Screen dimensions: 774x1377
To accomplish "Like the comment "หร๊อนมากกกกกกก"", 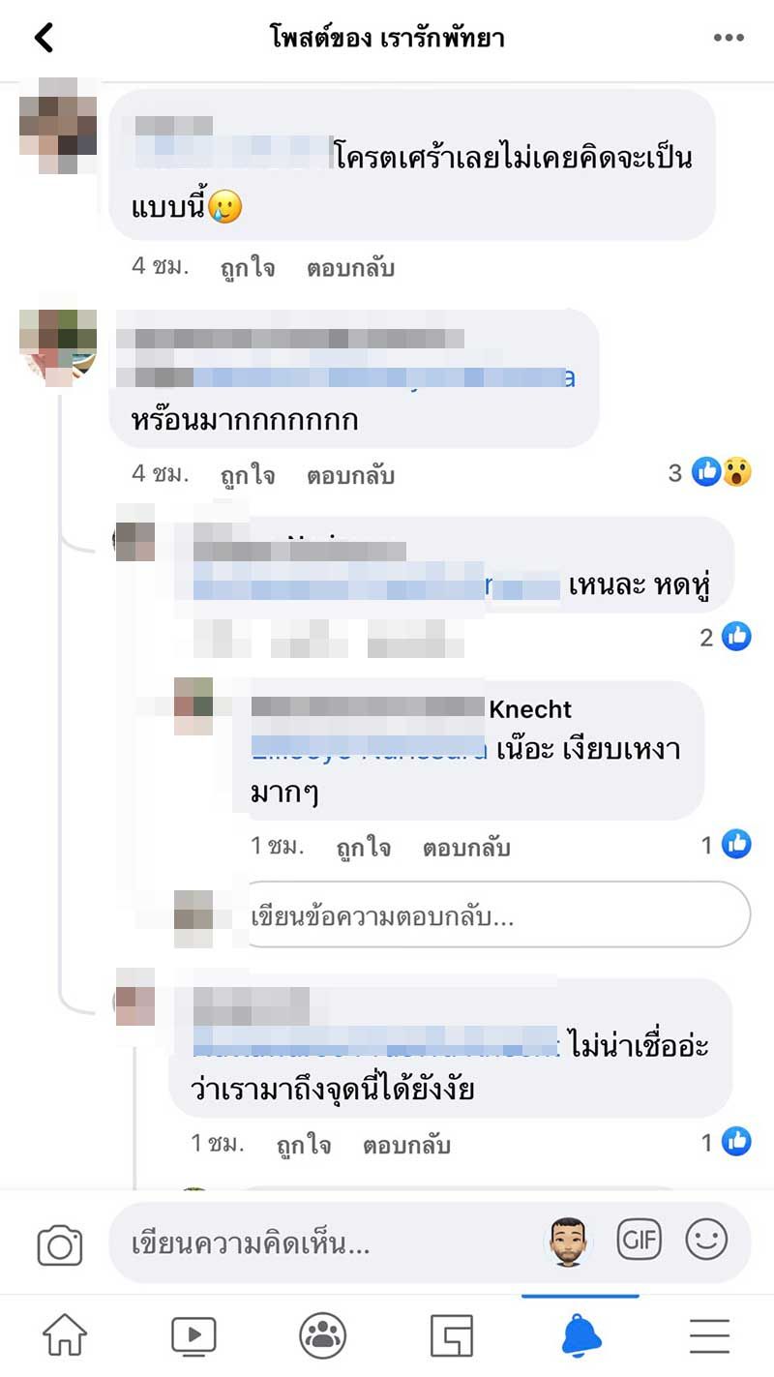I will coord(248,475).
